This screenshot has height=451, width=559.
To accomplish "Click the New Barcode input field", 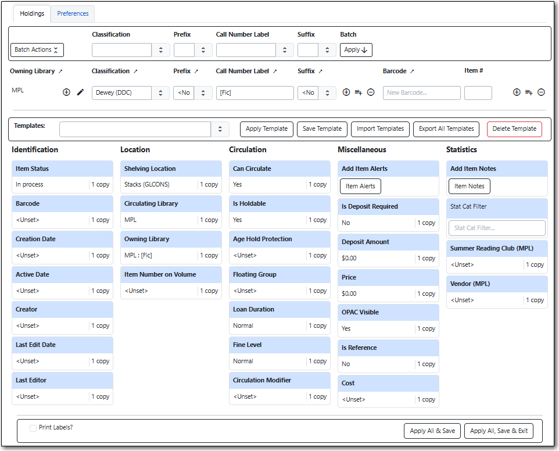I will (421, 93).
